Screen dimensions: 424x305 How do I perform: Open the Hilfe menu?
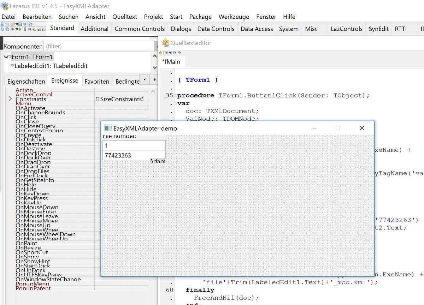[x=289, y=17]
